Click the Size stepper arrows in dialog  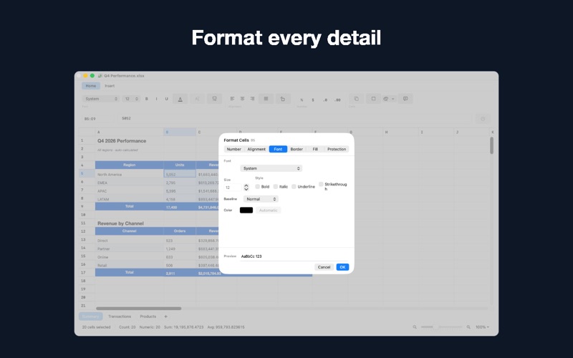point(246,188)
